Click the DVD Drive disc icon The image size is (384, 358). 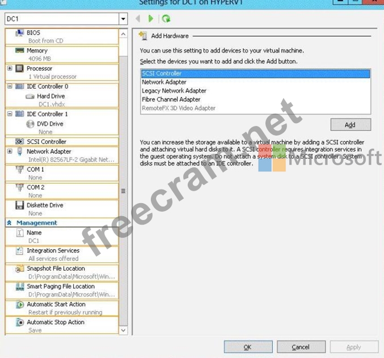[x=30, y=124]
